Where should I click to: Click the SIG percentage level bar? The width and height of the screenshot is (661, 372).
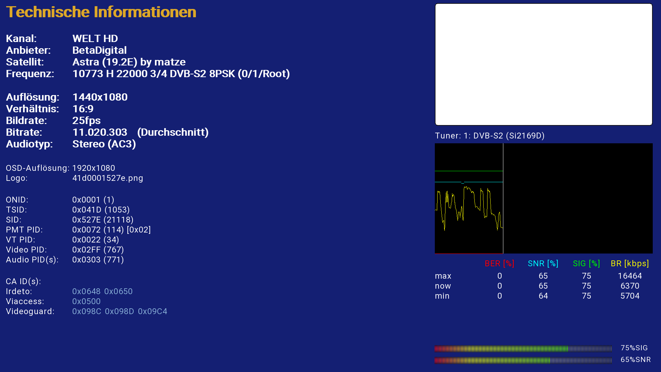pyautogui.click(x=523, y=349)
